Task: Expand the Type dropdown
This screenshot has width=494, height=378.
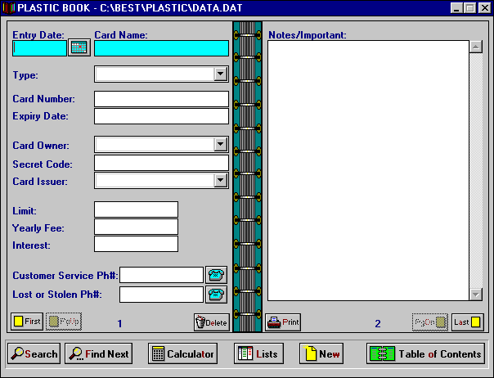Action: (x=220, y=74)
